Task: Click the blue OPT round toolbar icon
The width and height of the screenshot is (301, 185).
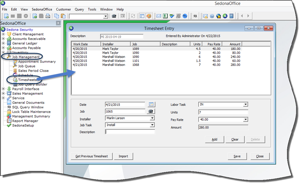Action: [x=185, y=16]
